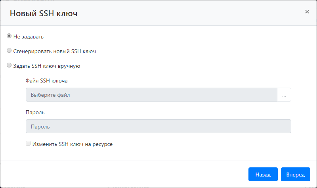This screenshot has height=188, width=317.
Task: Click the Новый SSH ключ dialog title
Action: click(x=44, y=13)
